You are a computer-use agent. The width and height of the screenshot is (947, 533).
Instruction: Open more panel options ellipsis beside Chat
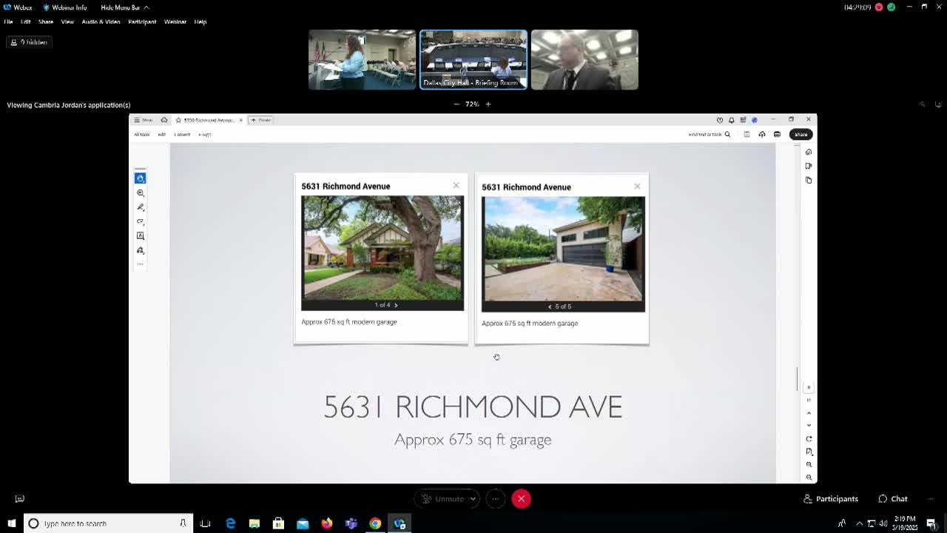click(x=929, y=499)
